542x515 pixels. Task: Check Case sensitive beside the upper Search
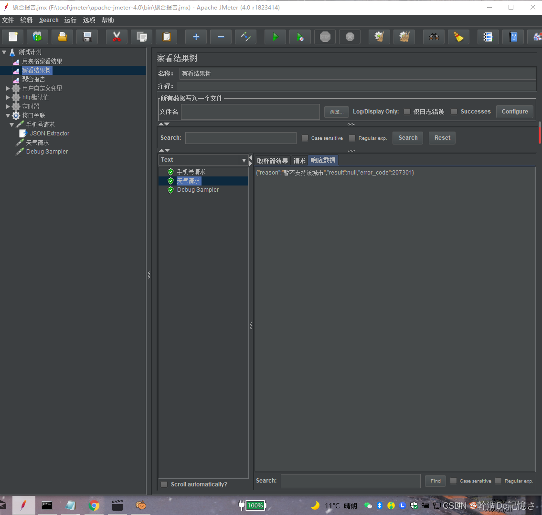pyautogui.click(x=305, y=138)
